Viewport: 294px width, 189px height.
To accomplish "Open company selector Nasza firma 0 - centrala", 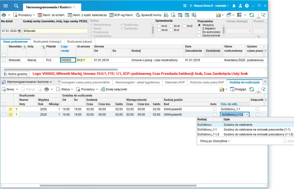I will (x=209, y=6).
